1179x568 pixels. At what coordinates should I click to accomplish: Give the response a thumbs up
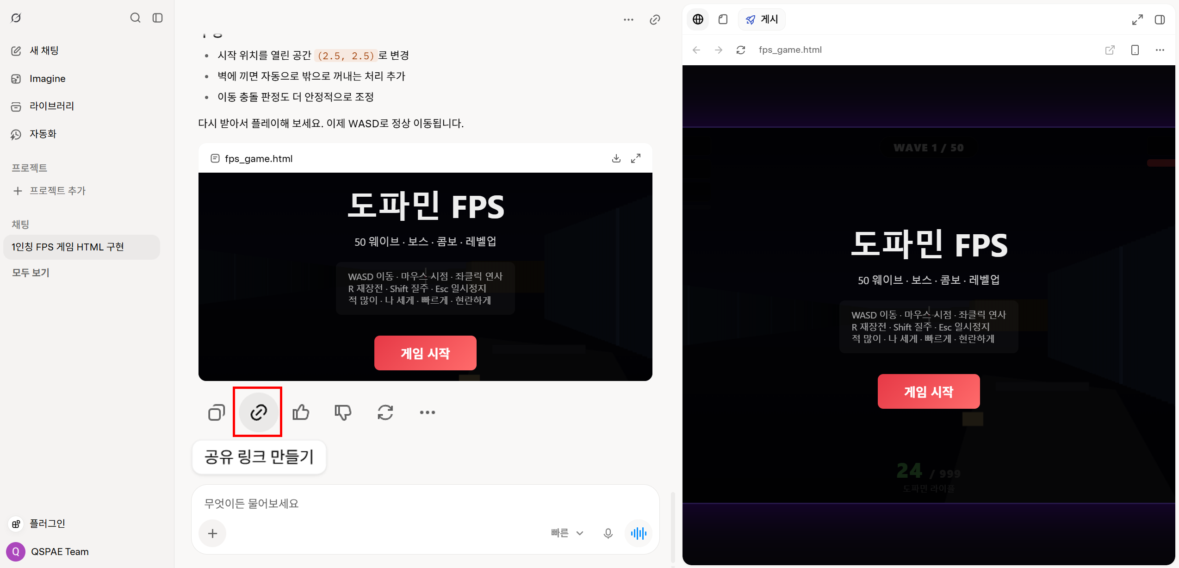pyautogui.click(x=301, y=412)
